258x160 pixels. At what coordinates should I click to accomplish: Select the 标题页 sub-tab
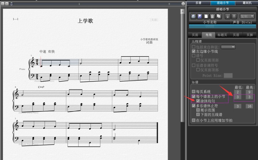pyautogui.click(x=222, y=35)
